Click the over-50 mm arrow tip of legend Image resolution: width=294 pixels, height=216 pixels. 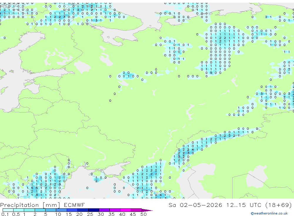pos(147,210)
